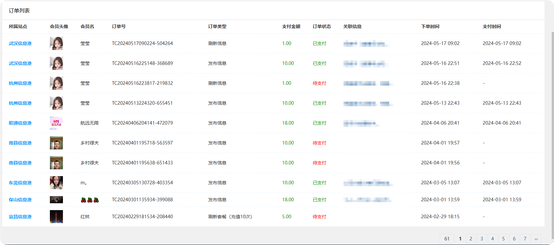Open 杭州信息港 link for order TC20240516223817-219832
554x245 pixels.
(x=20, y=83)
